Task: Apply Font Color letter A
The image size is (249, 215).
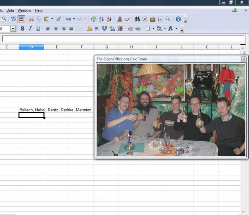Action: pyautogui.click(x=171, y=29)
